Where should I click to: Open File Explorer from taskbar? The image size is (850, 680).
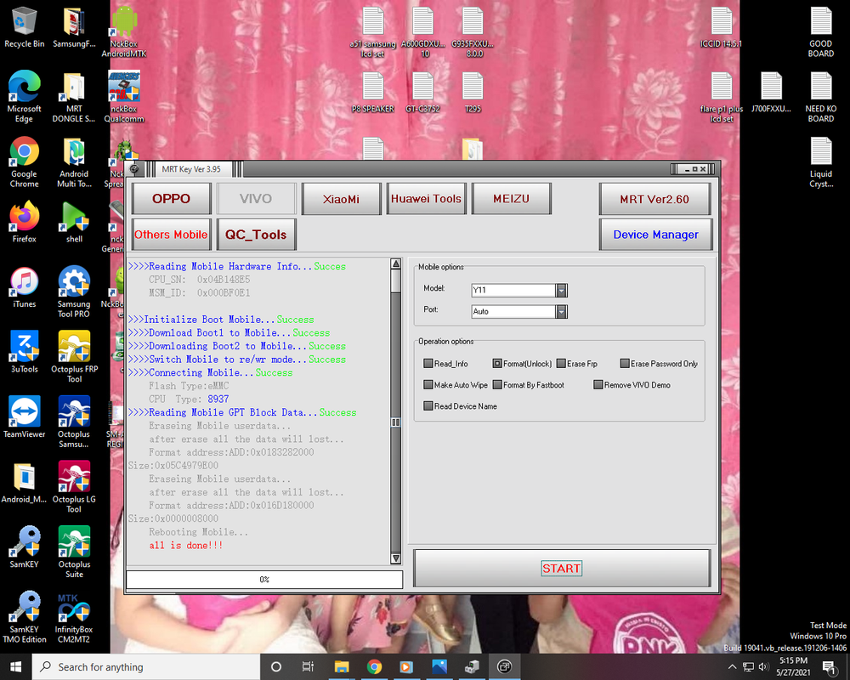pyautogui.click(x=342, y=666)
